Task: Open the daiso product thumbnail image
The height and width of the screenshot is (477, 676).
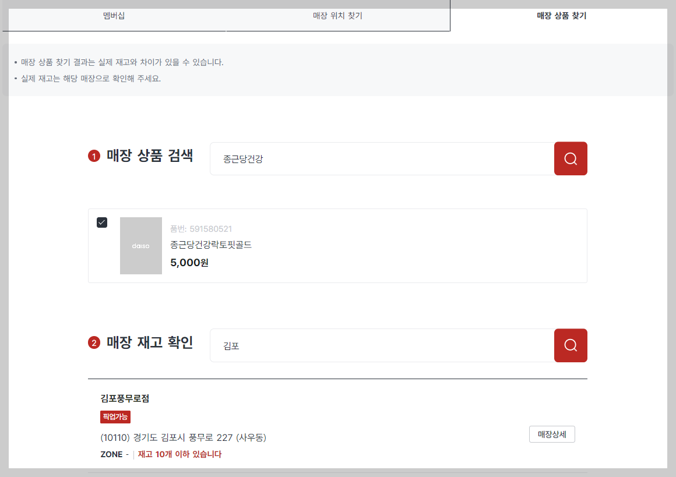Action: 141,246
